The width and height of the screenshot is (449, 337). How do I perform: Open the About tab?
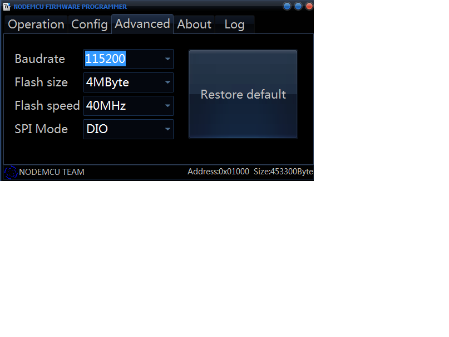pos(194,25)
